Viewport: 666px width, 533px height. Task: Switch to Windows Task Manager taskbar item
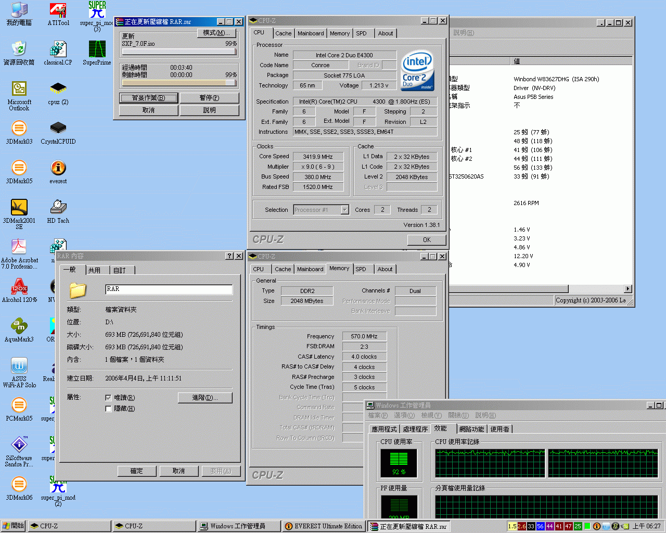[238, 526]
